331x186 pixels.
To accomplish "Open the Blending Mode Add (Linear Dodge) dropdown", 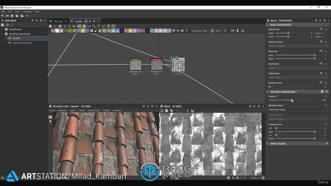I will tap(298, 110).
